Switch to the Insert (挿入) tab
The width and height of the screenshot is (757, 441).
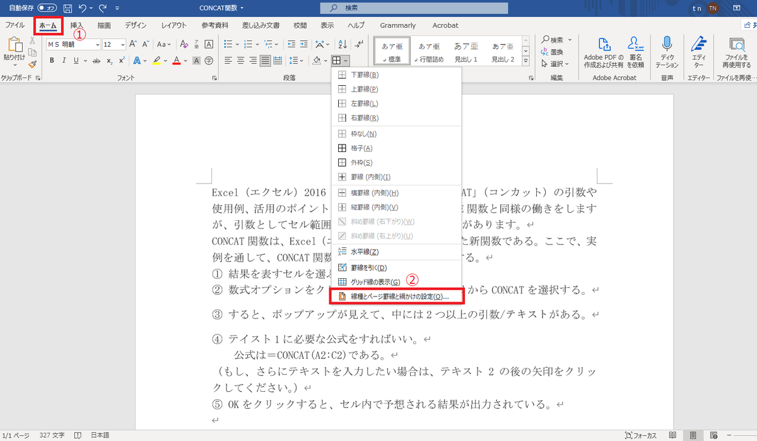pos(77,25)
